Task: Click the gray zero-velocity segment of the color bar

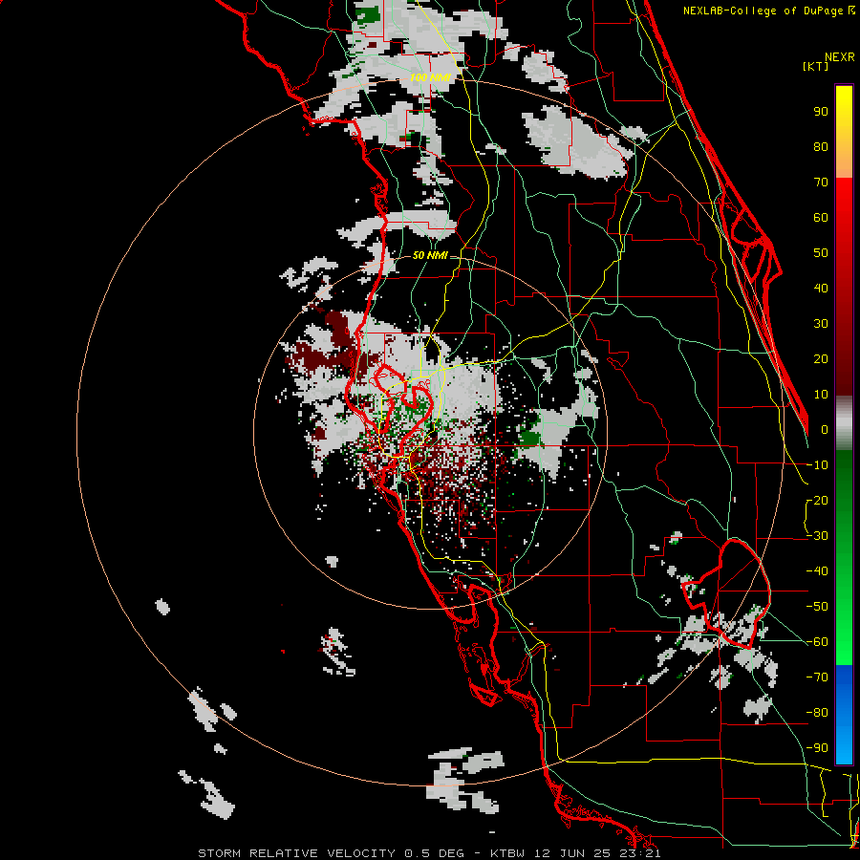Action: [x=844, y=423]
